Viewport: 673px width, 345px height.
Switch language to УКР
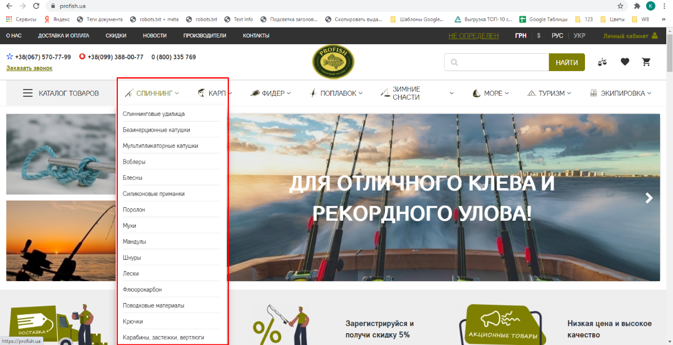click(x=580, y=35)
